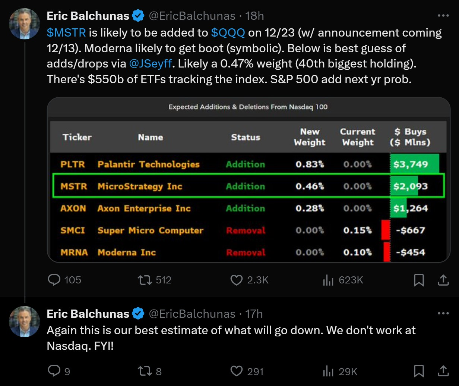This screenshot has width=459, height=386.
Task: Visit the @JSeyff profile mention
Action: point(151,64)
